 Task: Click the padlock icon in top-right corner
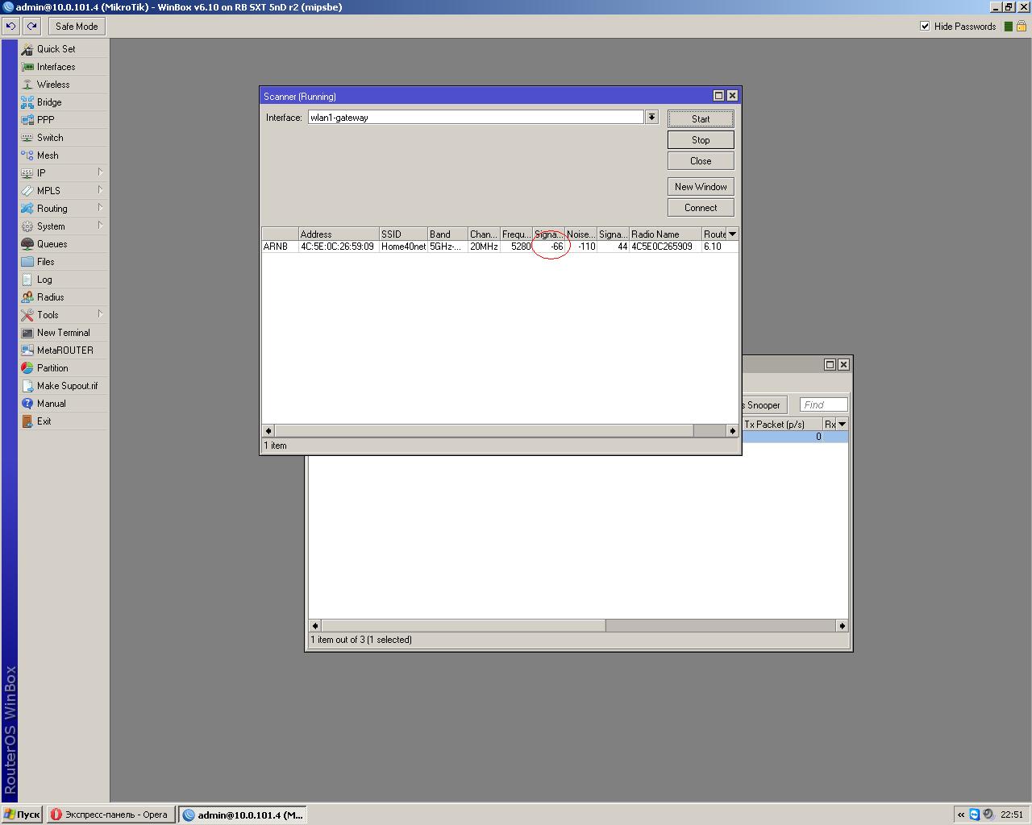pyautogui.click(x=1022, y=26)
